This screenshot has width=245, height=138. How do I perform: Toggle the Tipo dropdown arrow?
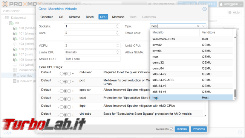click(x=204, y=26)
